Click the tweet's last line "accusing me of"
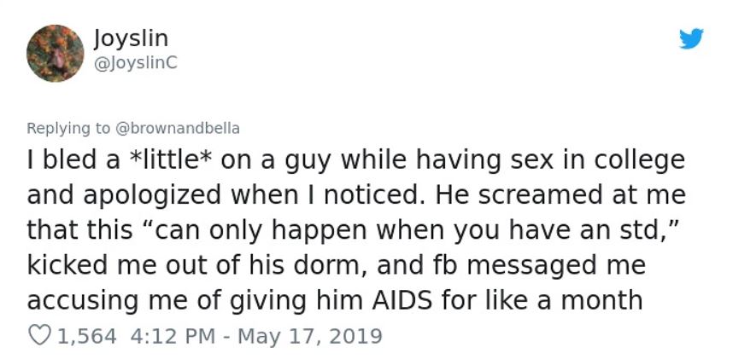This screenshot has height=359, width=733. tap(334, 300)
